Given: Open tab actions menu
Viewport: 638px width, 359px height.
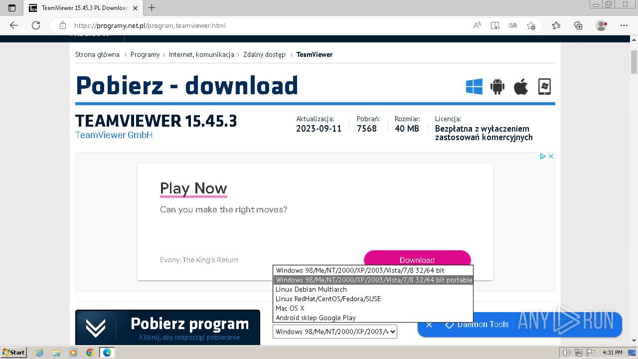Looking at the screenshot, I should tap(12, 8).
